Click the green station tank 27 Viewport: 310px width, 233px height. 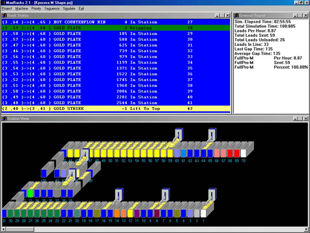pos(30,213)
